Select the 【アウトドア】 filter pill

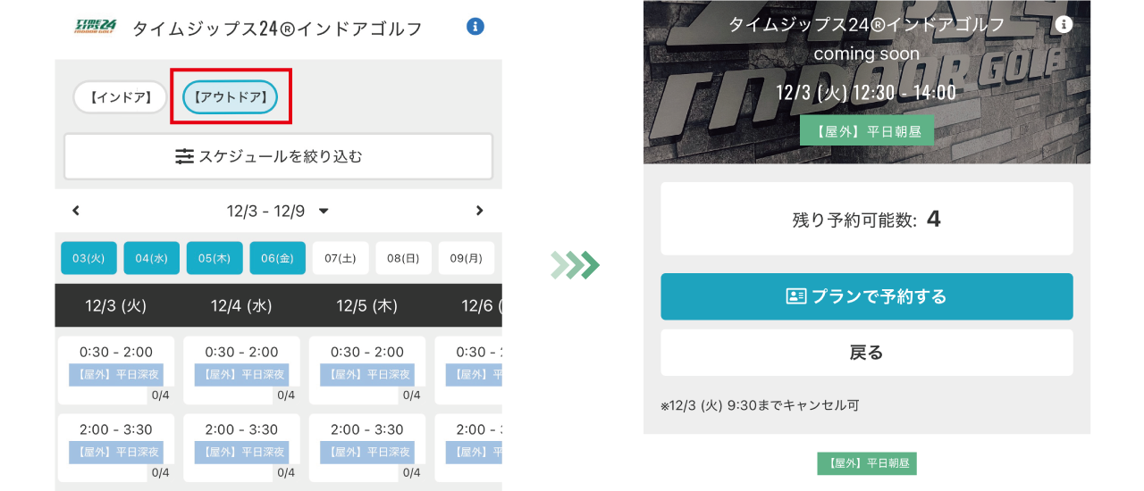point(231,96)
